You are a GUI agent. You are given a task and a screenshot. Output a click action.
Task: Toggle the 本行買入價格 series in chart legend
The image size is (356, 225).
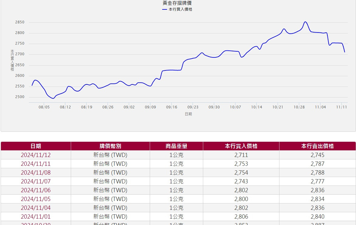180,9
